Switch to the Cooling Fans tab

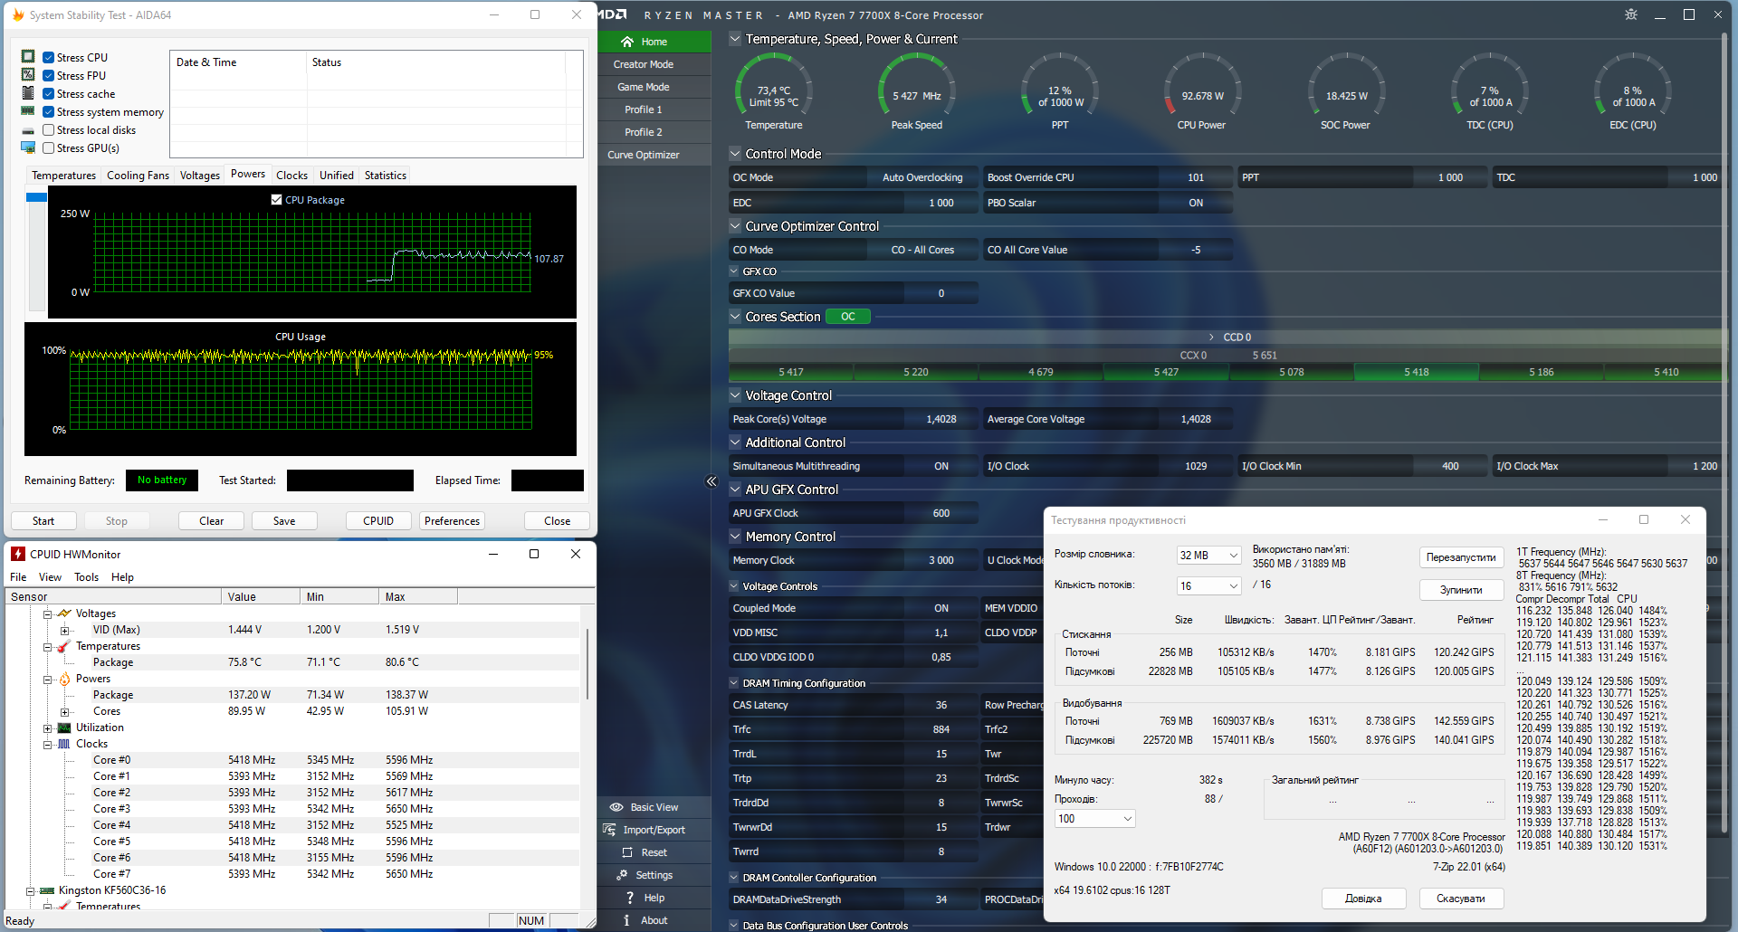[138, 176]
